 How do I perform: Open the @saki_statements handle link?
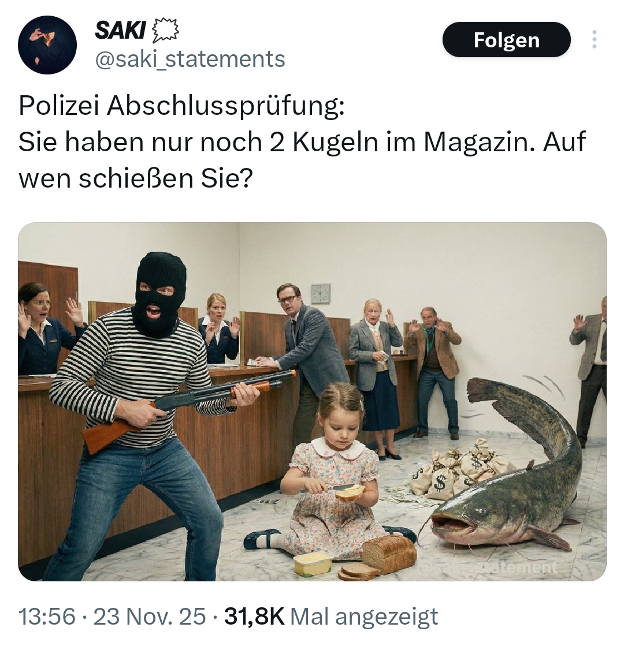[190, 59]
